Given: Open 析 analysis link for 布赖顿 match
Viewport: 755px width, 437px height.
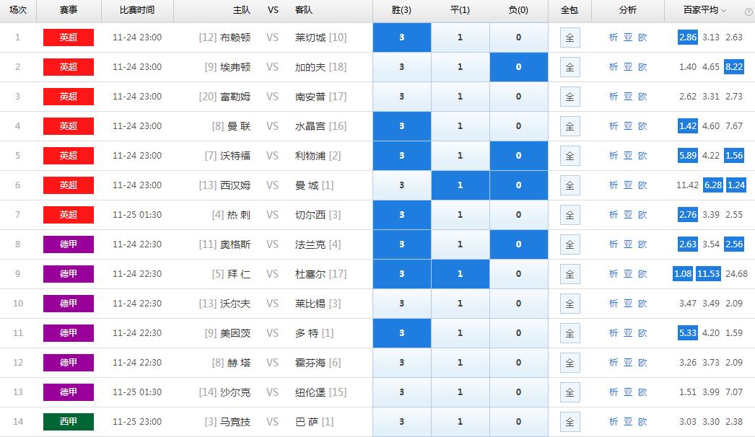Looking at the screenshot, I should (614, 37).
